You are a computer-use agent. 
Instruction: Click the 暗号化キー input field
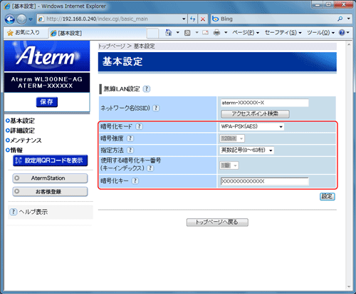[x=265, y=181]
